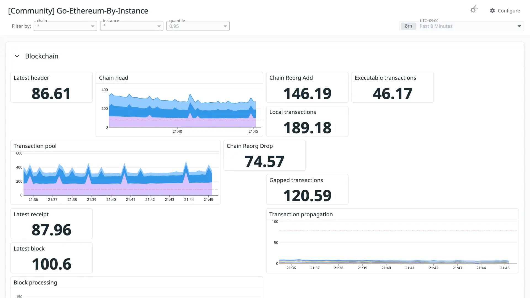Select the Latest block value 100.6
This screenshot has width=530, height=298.
51,264
